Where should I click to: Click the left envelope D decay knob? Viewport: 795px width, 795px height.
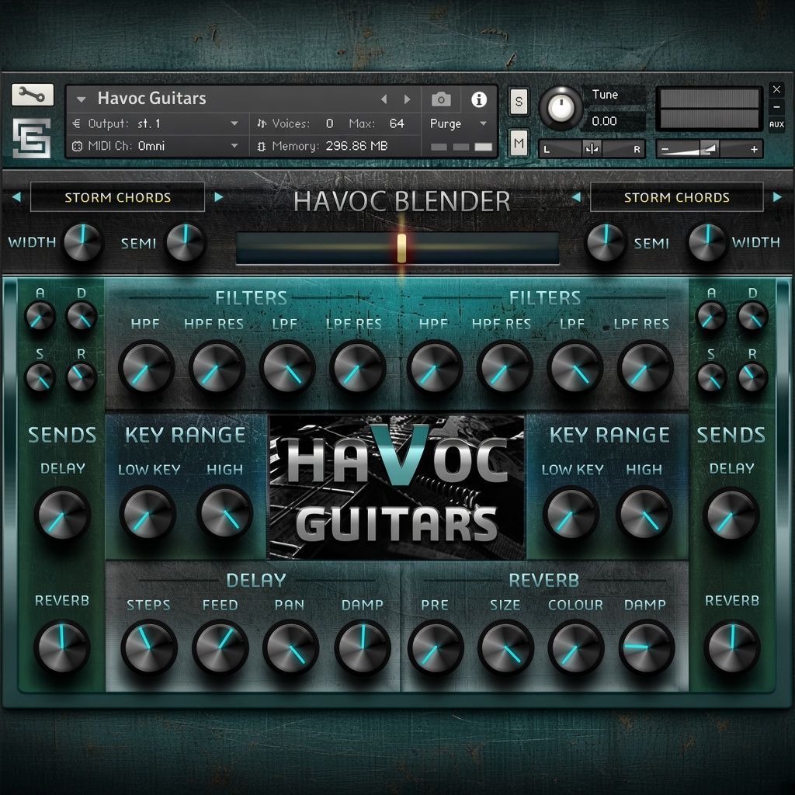coord(81,317)
